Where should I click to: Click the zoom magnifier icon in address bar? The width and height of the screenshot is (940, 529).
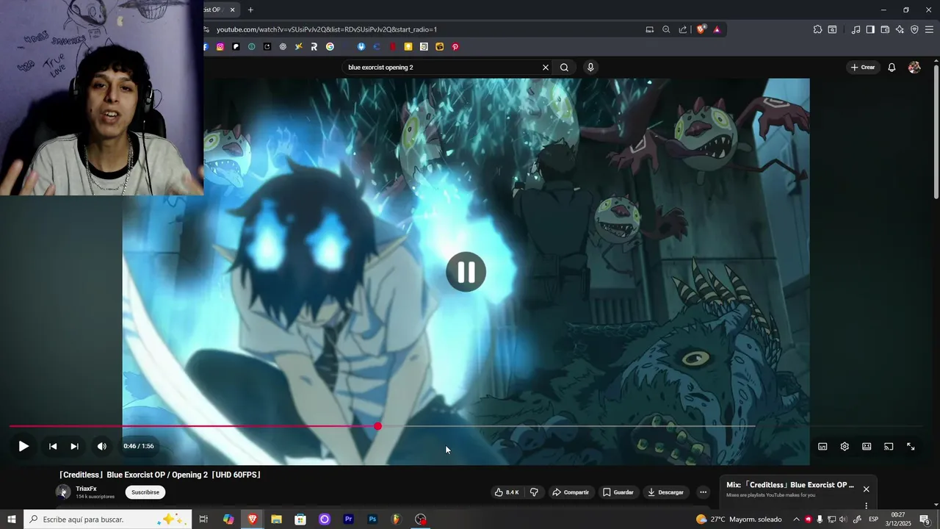(x=666, y=29)
